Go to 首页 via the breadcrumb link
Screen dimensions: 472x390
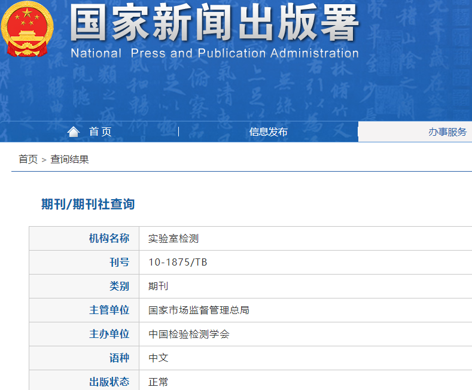pyautogui.click(x=28, y=159)
